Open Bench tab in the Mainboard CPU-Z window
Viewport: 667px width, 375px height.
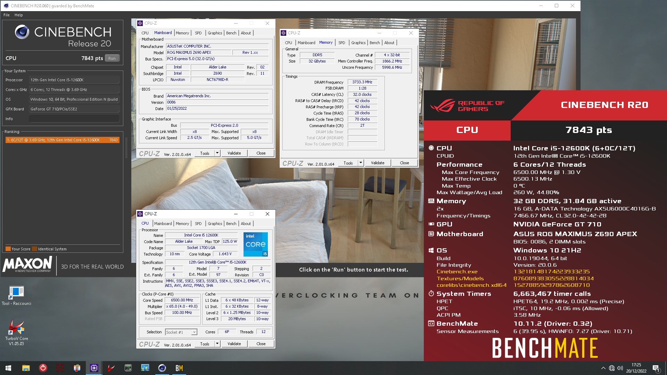pos(231,33)
